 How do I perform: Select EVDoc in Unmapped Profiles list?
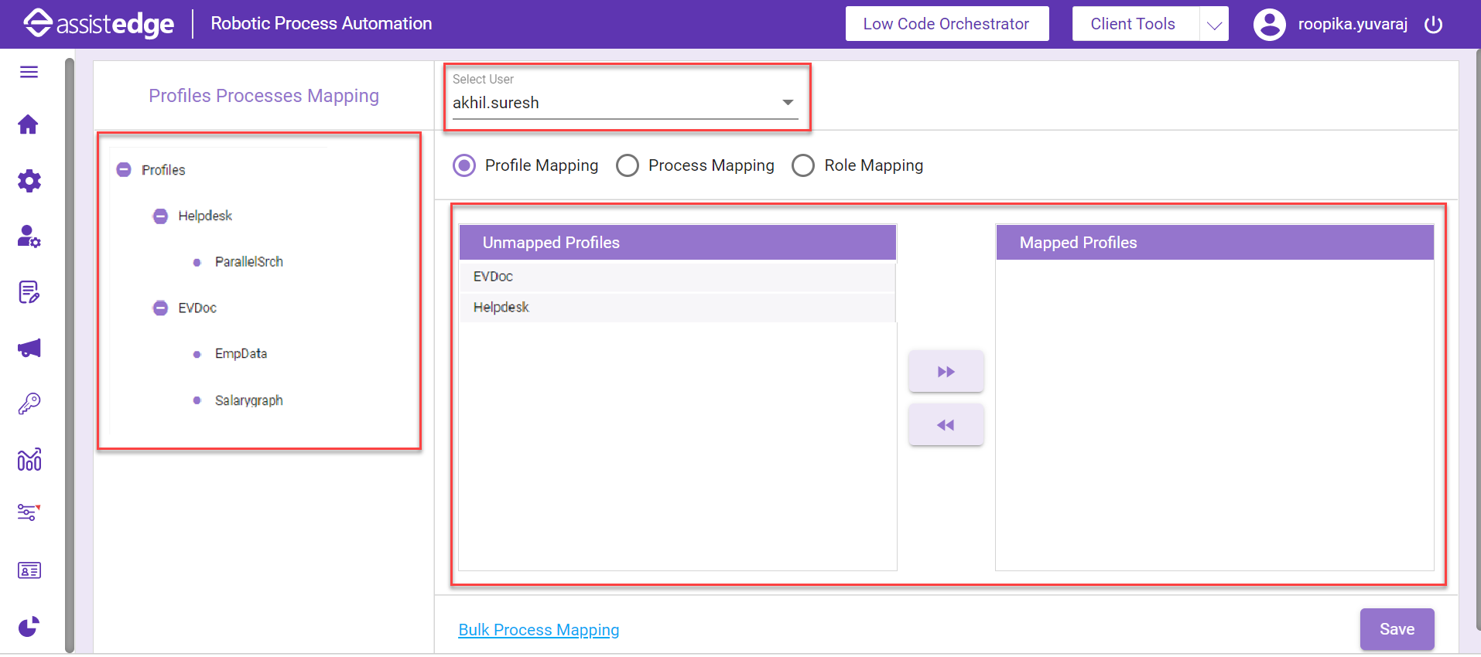(494, 277)
